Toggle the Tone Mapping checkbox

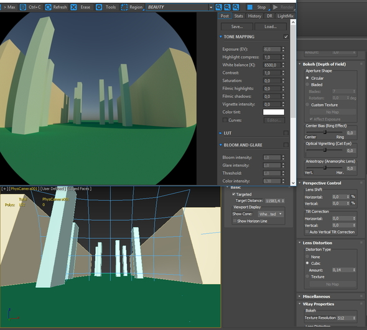[286, 37]
